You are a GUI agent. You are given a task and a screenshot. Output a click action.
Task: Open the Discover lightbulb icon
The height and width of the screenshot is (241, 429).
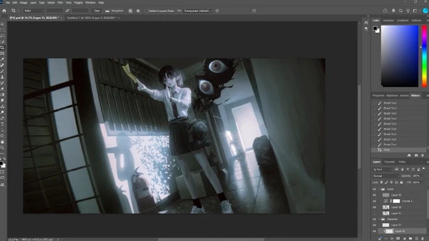pyautogui.click(x=408, y=11)
